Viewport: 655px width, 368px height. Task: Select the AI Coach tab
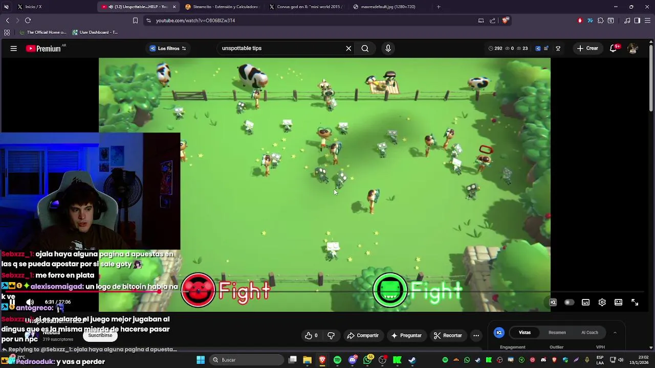pos(589,333)
